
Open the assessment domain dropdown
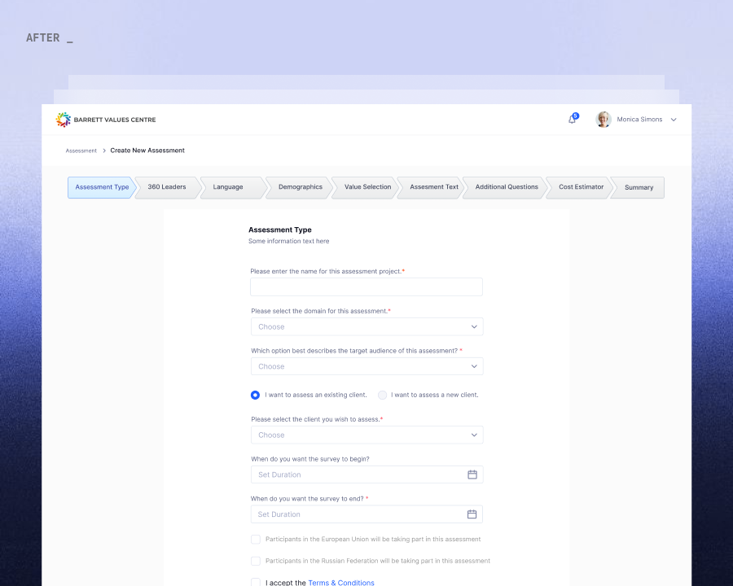pyautogui.click(x=367, y=326)
